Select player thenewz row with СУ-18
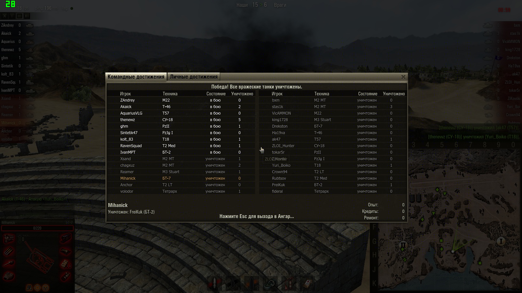The width and height of the screenshot is (522, 293). click(x=181, y=120)
